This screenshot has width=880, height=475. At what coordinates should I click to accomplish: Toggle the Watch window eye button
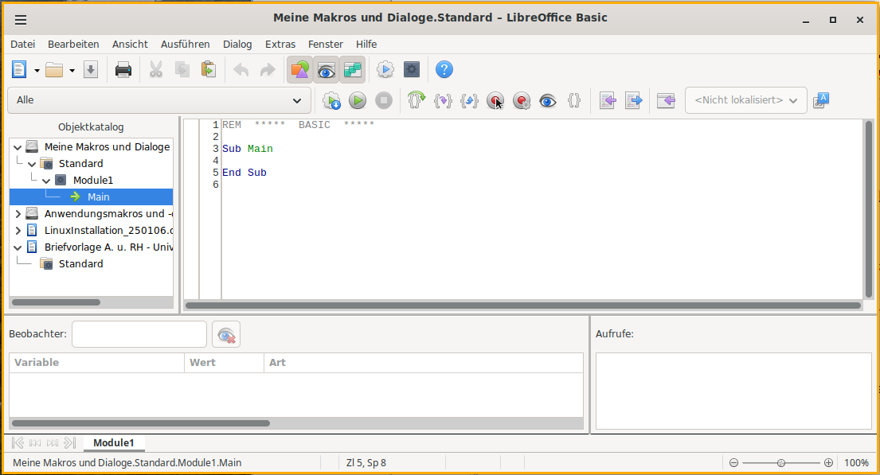(326, 69)
